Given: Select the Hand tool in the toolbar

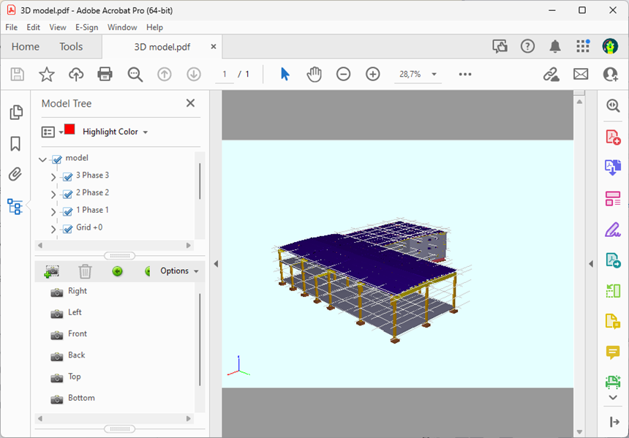Looking at the screenshot, I should click(x=314, y=74).
